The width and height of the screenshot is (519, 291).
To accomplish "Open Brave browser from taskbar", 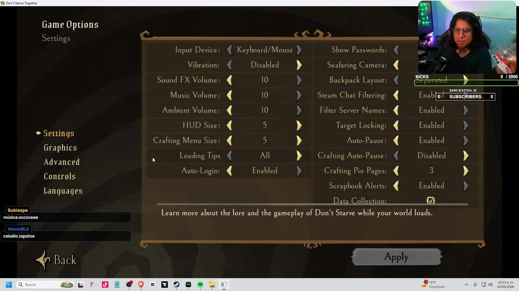I will pos(141,285).
